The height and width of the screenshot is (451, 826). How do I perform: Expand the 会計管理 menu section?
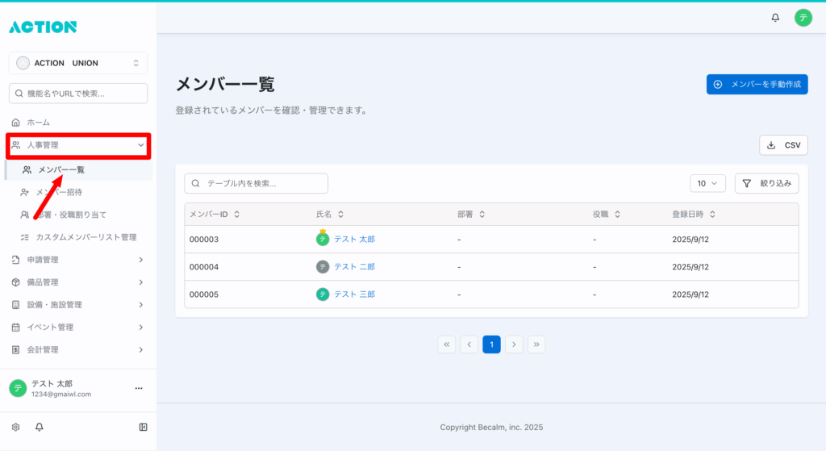click(78, 350)
